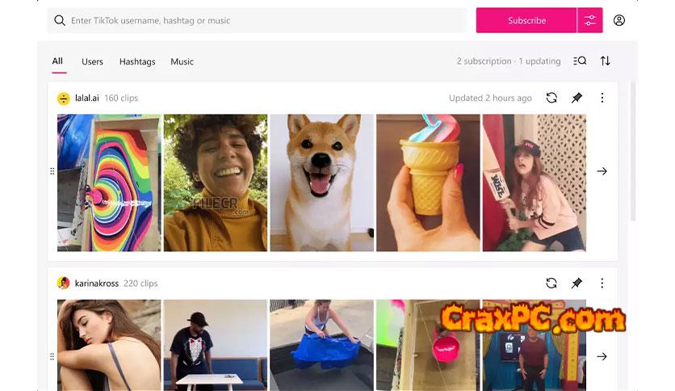The height and width of the screenshot is (391, 675).
Task: Show next clips in lalal.ai row
Action: (x=602, y=171)
